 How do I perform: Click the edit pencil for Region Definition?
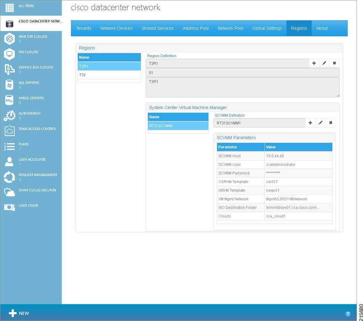pos(324,63)
